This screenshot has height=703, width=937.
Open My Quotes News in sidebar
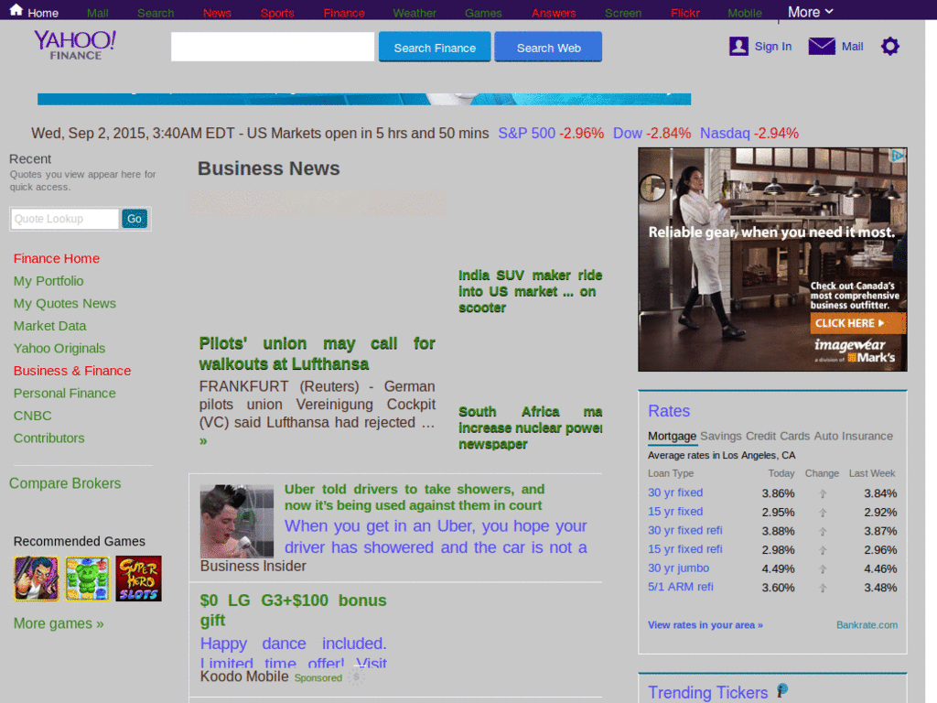tap(65, 304)
